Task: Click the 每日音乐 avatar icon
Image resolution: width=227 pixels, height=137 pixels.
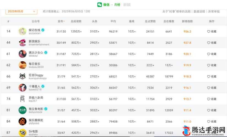Action: click(x=23, y=65)
